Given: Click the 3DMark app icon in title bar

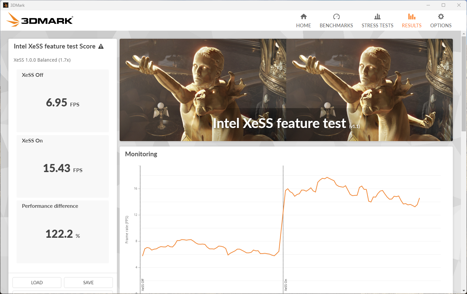Looking at the screenshot, I should [5, 5].
